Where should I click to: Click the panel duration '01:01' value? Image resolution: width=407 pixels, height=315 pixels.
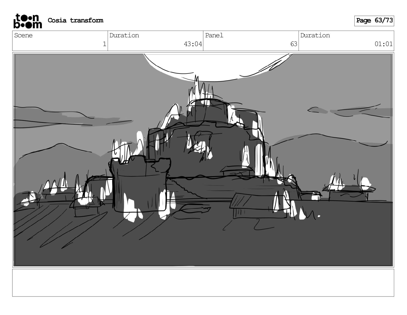coord(384,44)
